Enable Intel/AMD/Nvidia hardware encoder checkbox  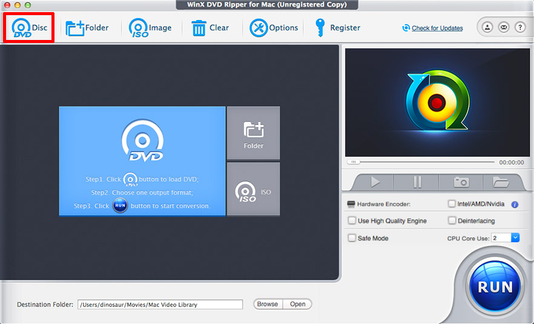coord(452,203)
